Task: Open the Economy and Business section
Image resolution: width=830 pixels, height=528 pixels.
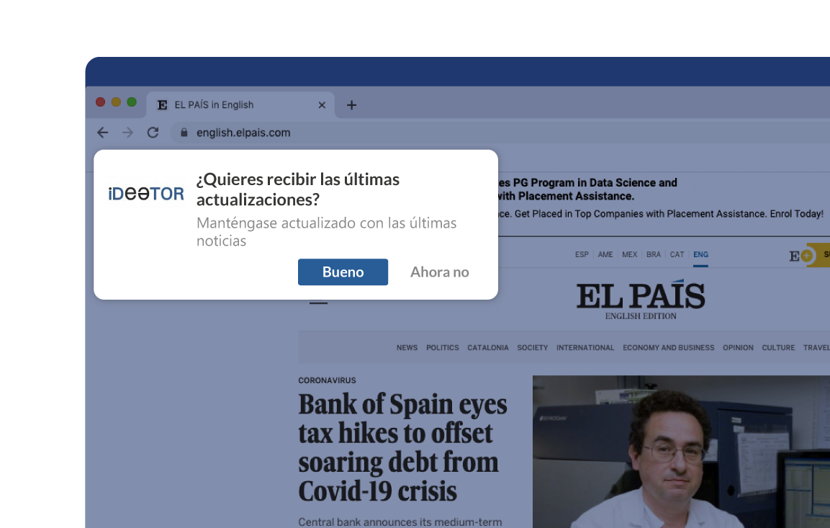Action: pos(668,348)
